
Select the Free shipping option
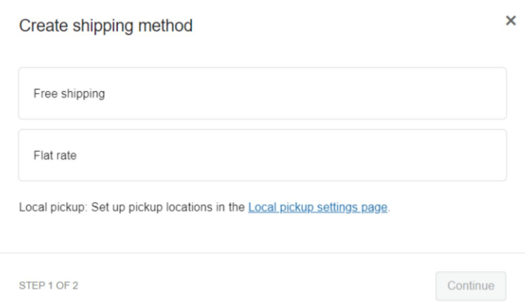[x=262, y=94]
